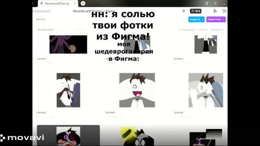Viewport: 260px width, 146px height.
Task: Switch to the Recents and Sharing browser tab
Action: (x=58, y=4)
